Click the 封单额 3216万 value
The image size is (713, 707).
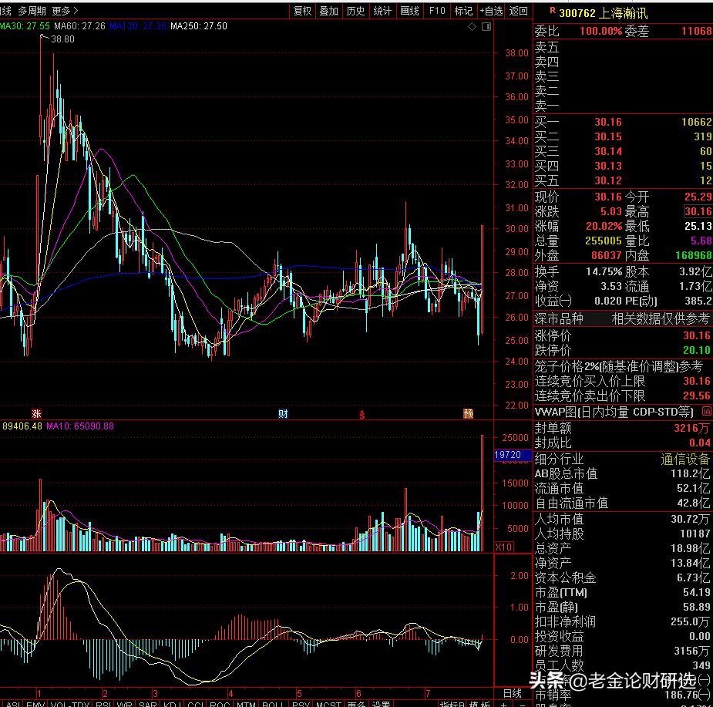point(691,428)
